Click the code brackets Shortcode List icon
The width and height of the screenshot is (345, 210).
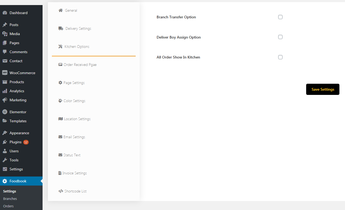click(x=61, y=191)
